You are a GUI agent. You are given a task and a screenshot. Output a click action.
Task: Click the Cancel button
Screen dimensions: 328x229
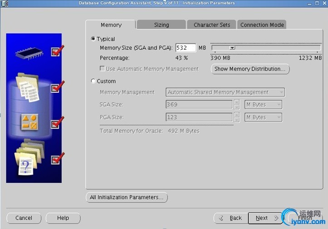(x=24, y=218)
